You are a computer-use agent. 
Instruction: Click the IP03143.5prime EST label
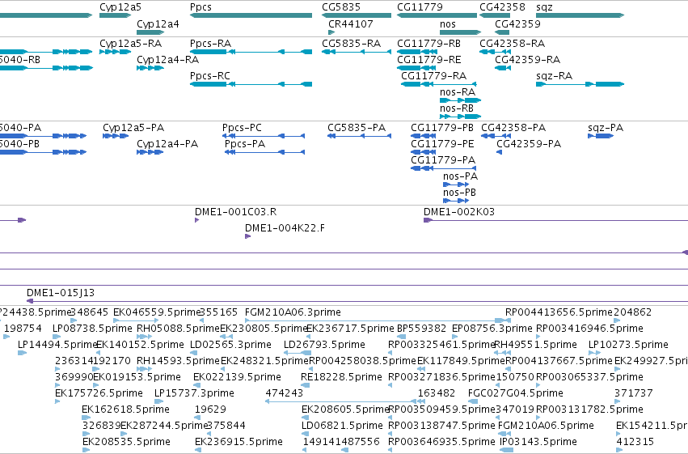538,442
